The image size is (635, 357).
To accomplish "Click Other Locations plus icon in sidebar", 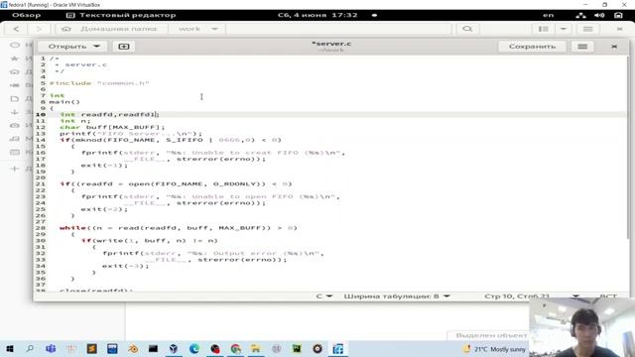I will [15, 169].
